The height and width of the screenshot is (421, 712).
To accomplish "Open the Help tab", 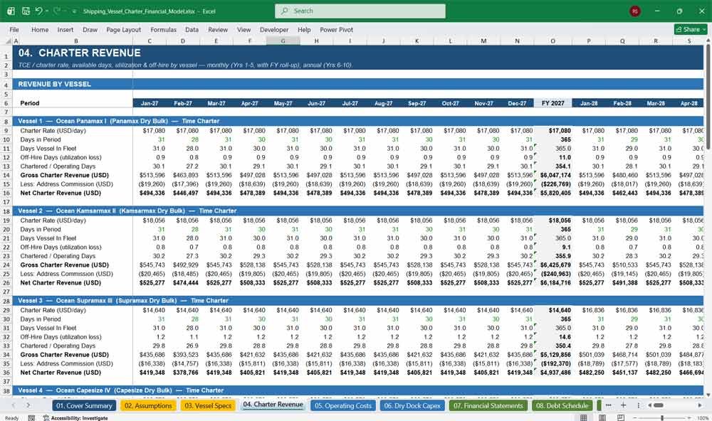I will click(x=304, y=29).
